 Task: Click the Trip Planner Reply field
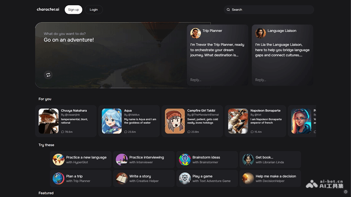pos(217,80)
